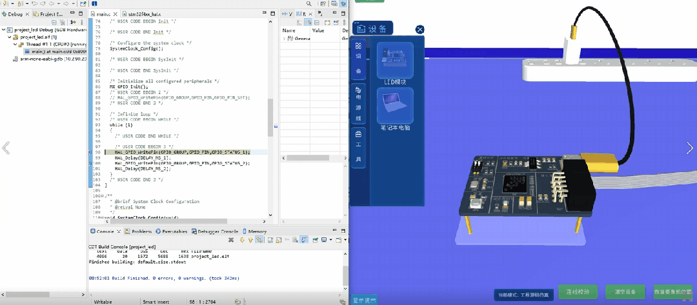Screen dimensions: 697x305
Task: Select the 笔记本电脑 laptop device icon
Action: (x=395, y=104)
